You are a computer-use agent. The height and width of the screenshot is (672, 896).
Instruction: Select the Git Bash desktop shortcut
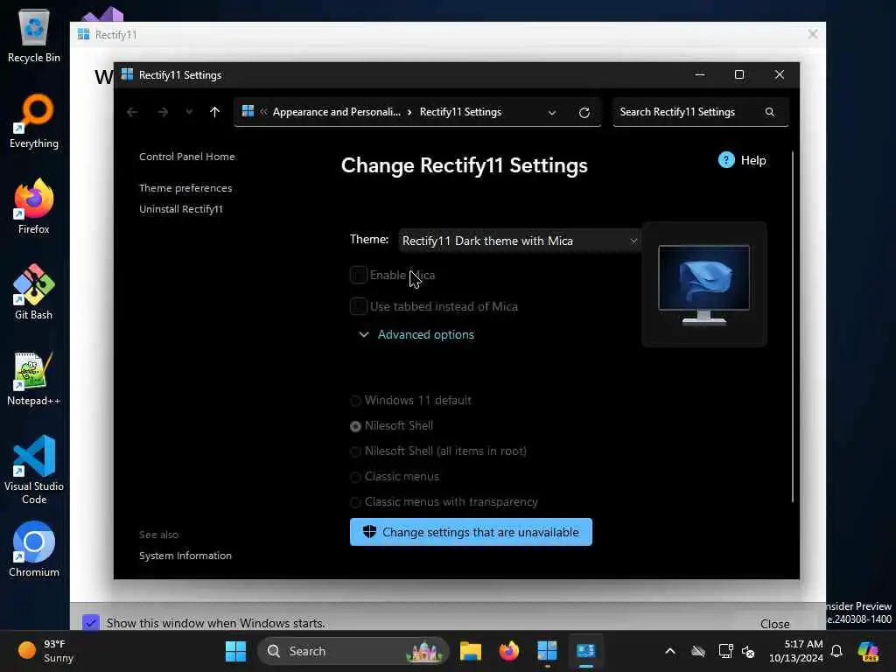tap(34, 292)
